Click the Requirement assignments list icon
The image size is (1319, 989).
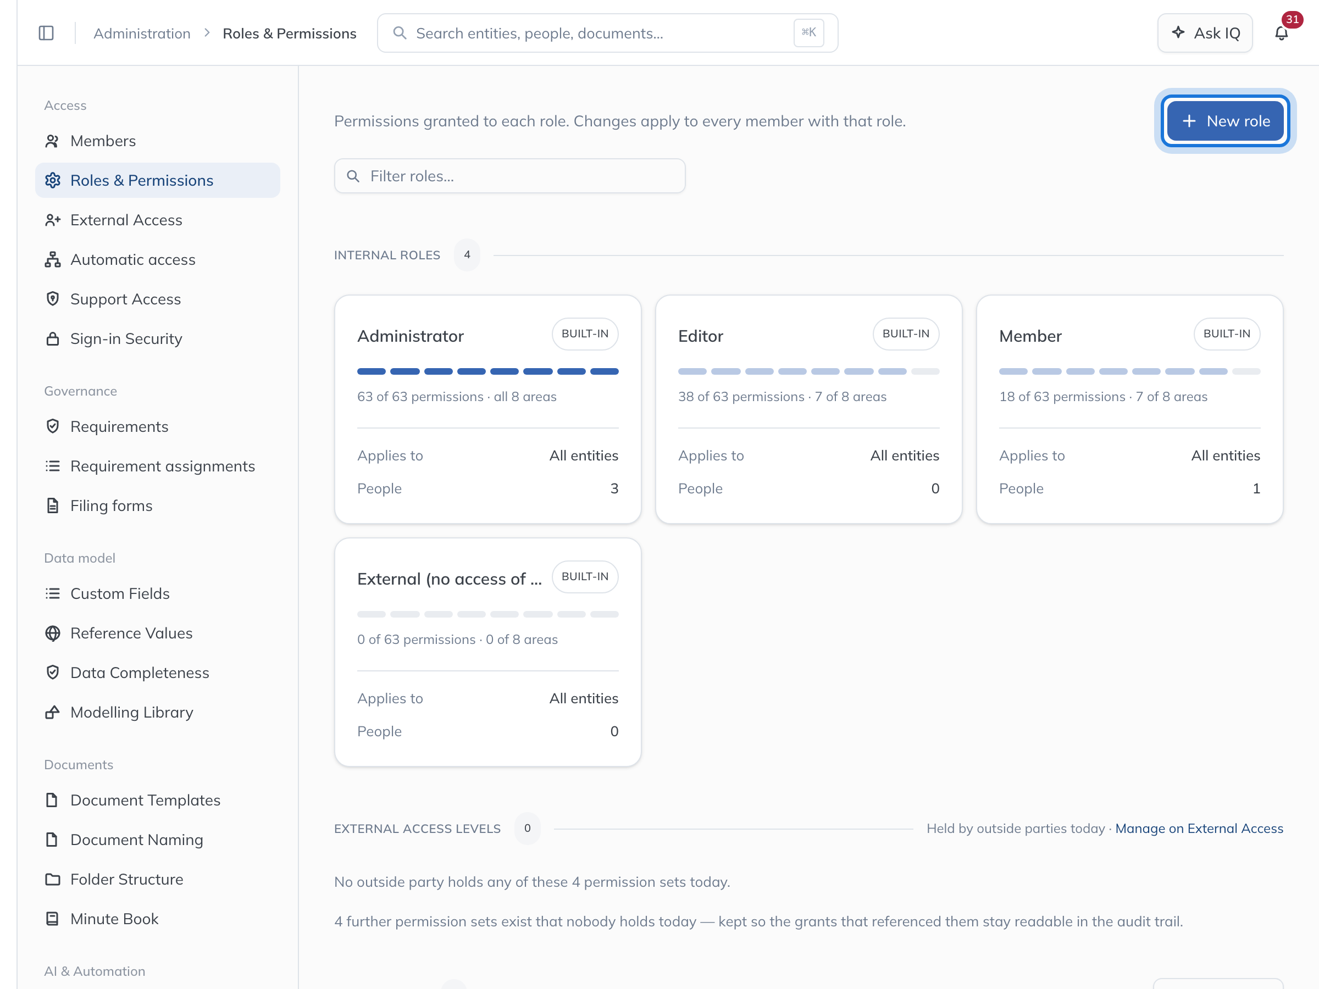(x=52, y=466)
